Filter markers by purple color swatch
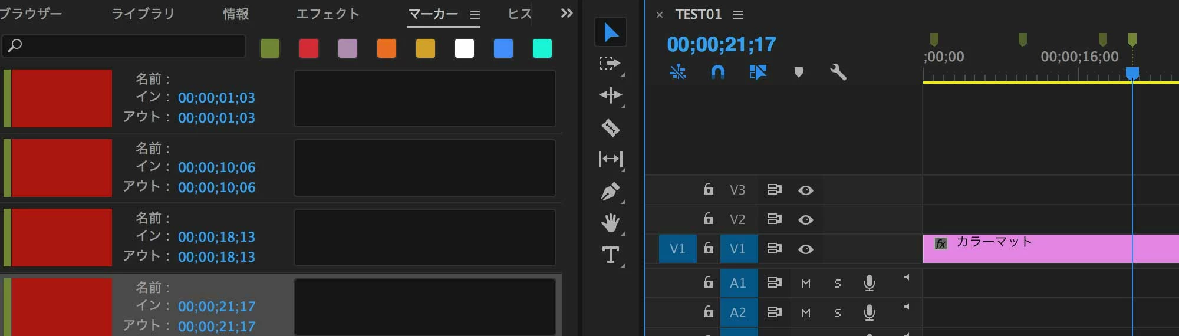The height and width of the screenshot is (336, 1179). tap(348, 48)
